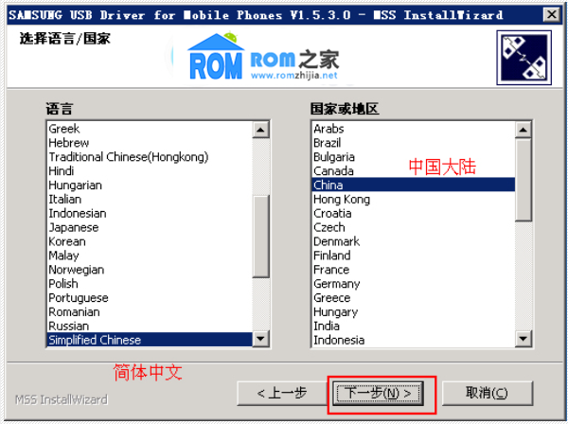Select Hungarian in the language list
568x424 pixels.
click(x=150, y=185)
